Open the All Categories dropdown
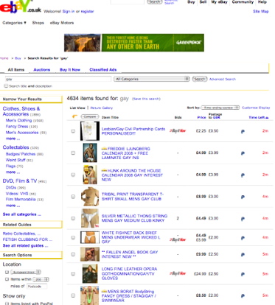Viewport: 275px width, 305px height. pos(152,79)
